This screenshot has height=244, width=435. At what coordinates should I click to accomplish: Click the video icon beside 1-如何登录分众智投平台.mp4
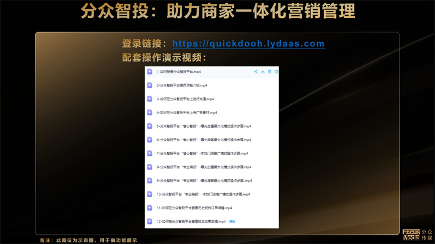click(150, 72)
